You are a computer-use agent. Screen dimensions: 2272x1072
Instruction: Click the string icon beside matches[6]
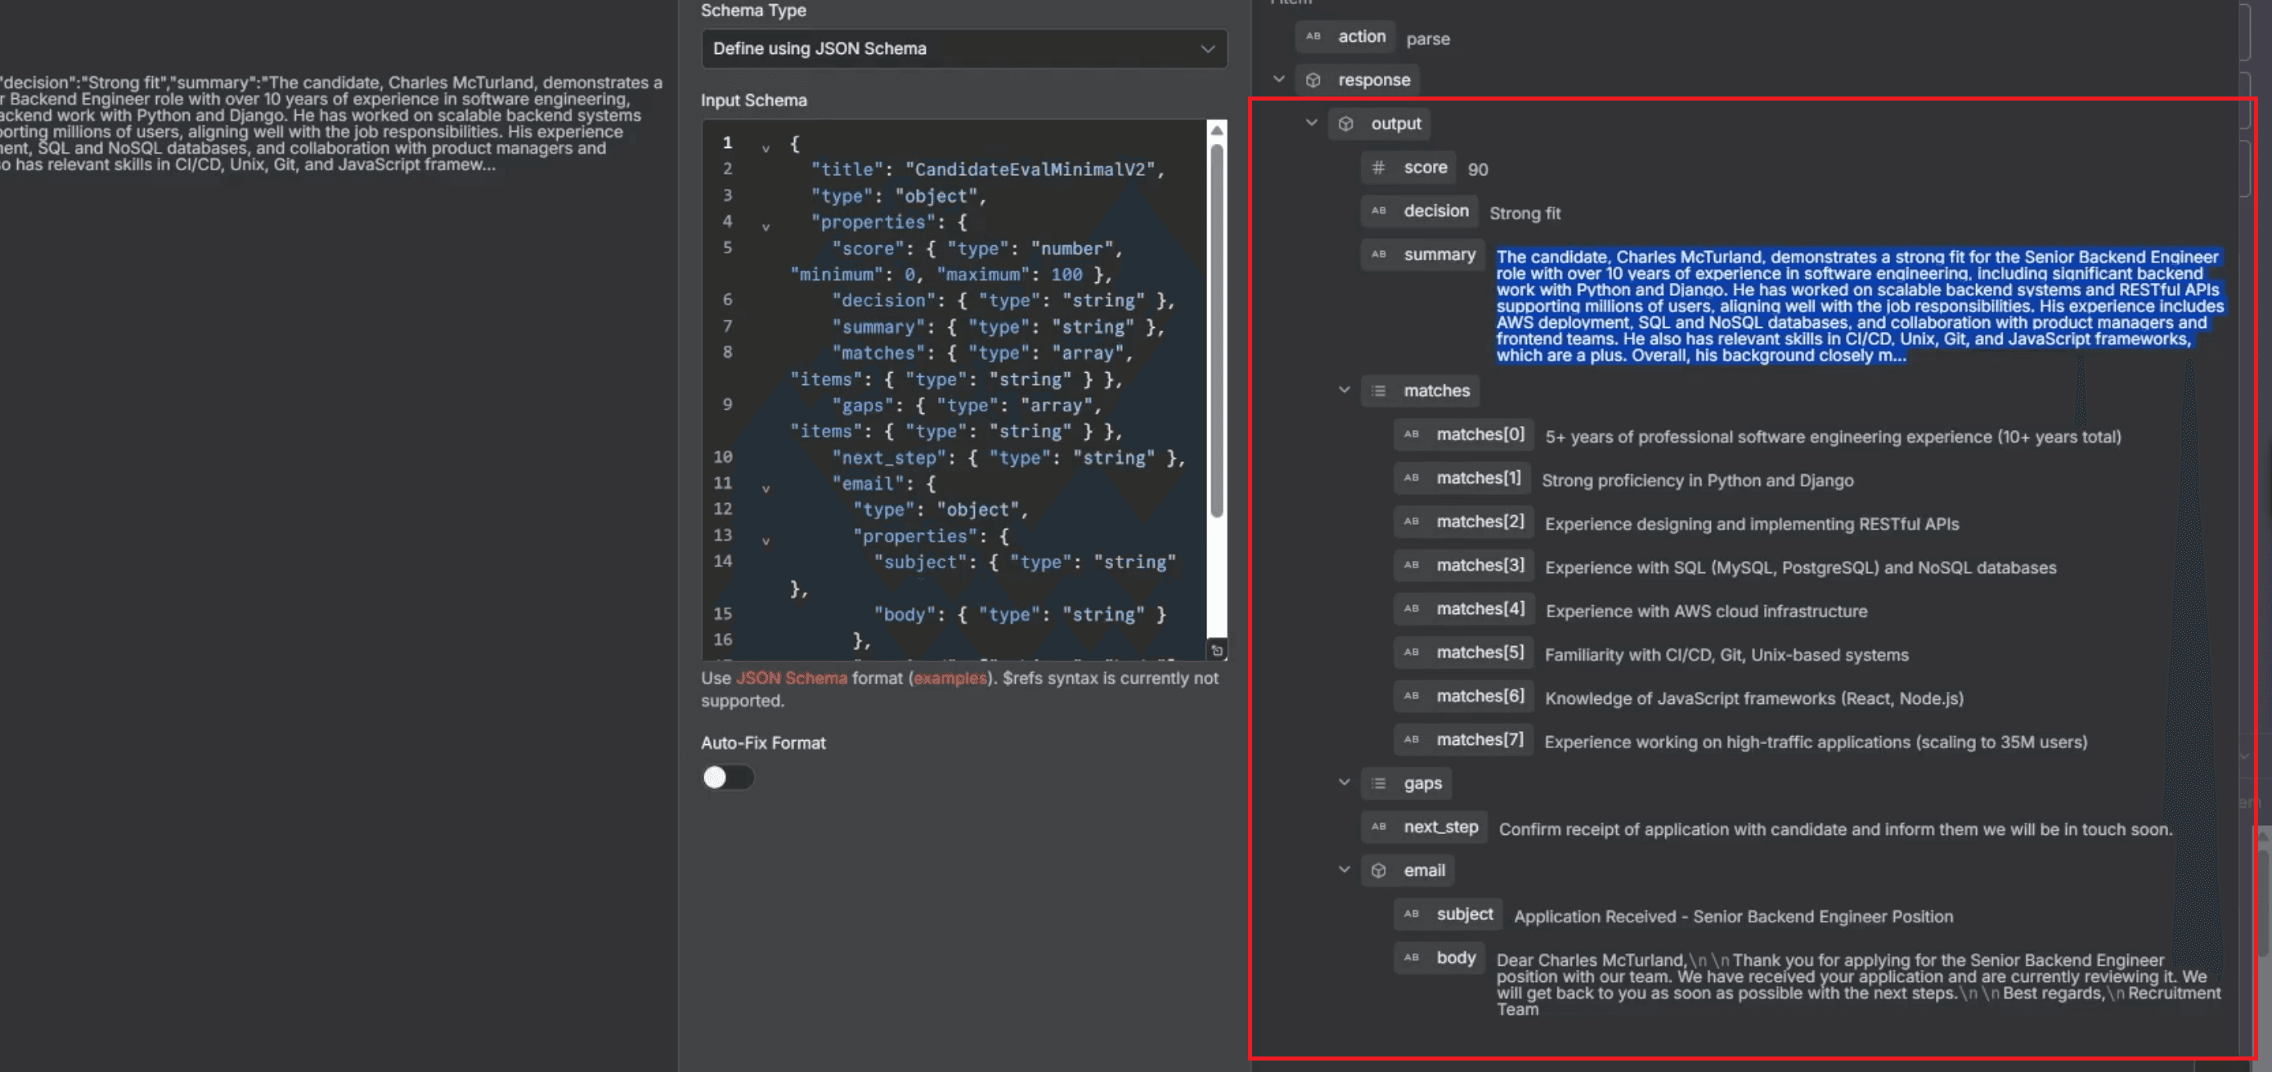point(1411,696)
